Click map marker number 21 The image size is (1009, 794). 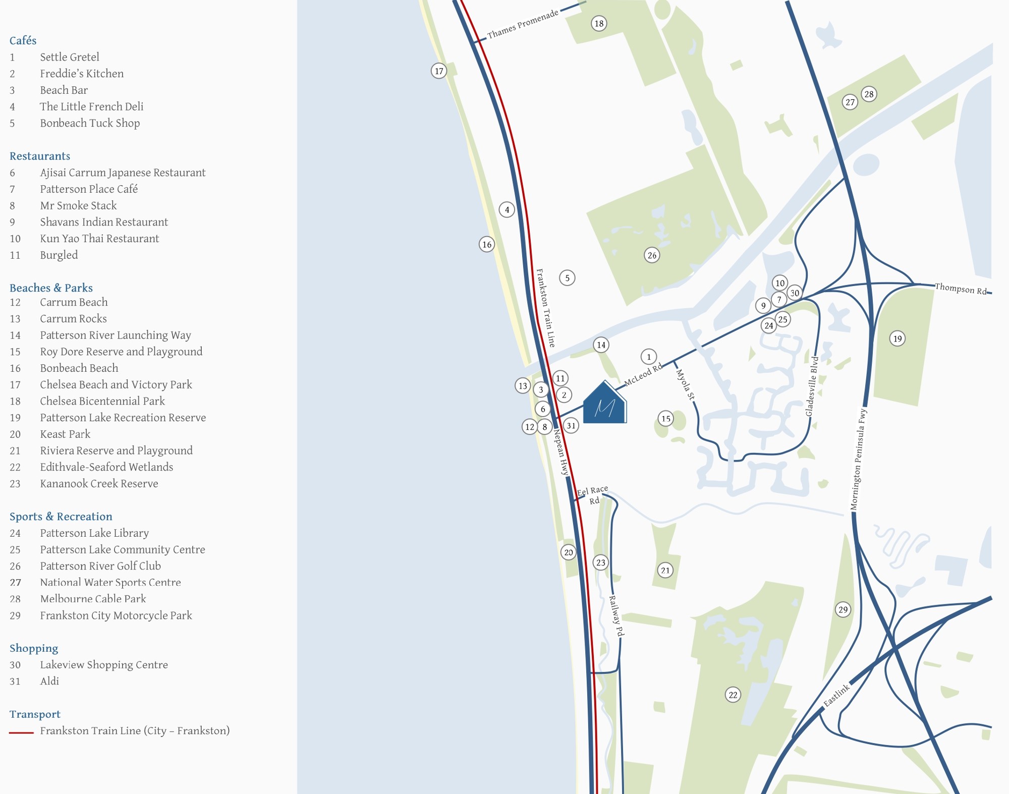tap(665, 571)
